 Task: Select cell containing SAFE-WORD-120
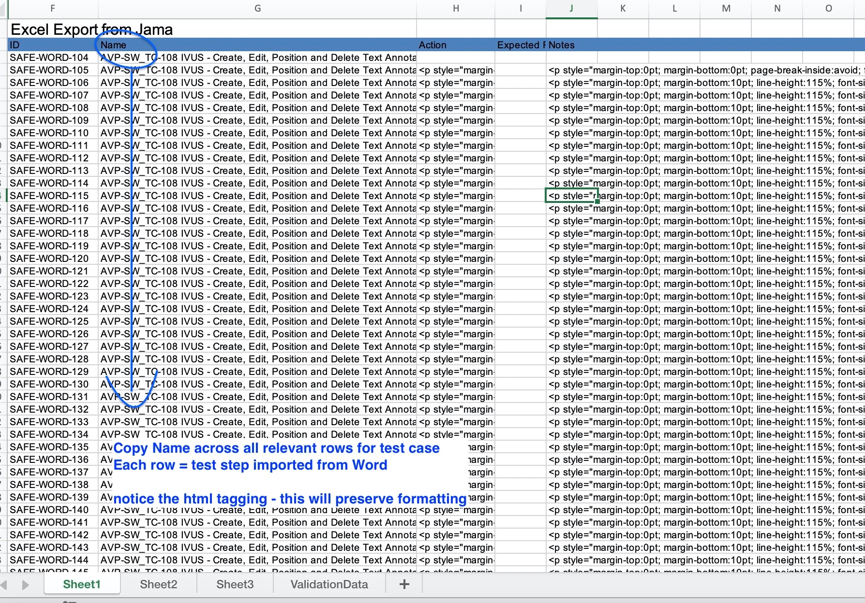pos(53,258)
